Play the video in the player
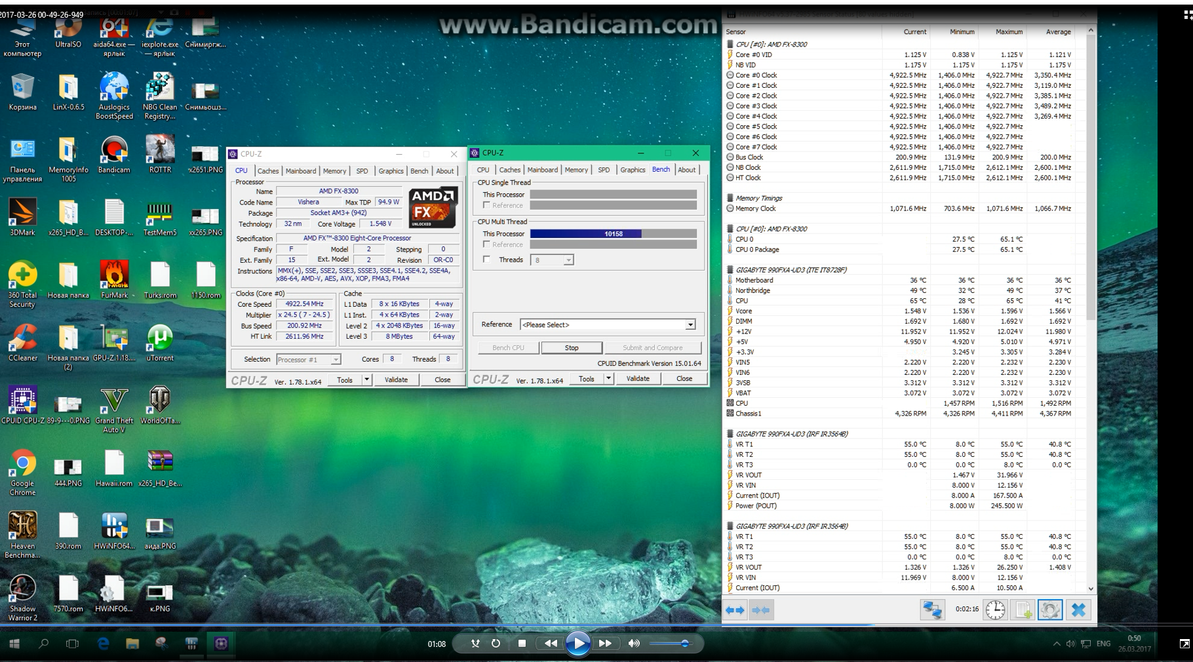The height and width of the screenshot is (662, 1193). [577, 644]
